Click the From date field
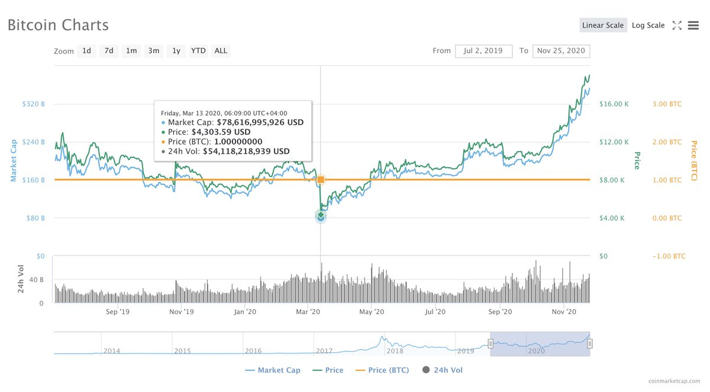The width and height of the screenshot is (710, 392). click(x=483, y=51)
